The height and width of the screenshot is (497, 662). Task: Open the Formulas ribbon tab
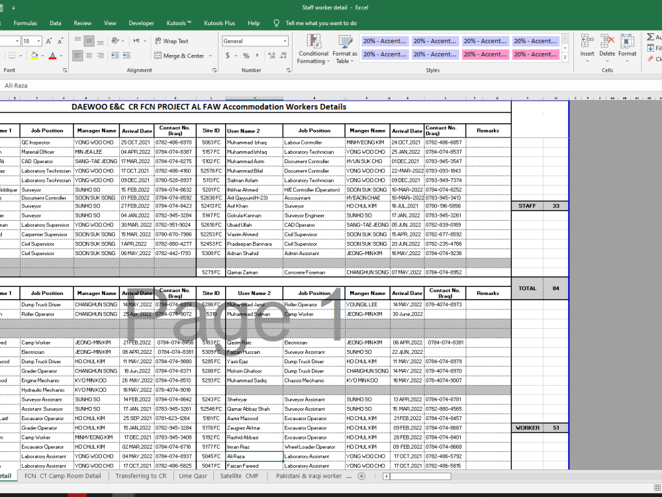pyautogui.click(x=25, y=23)
